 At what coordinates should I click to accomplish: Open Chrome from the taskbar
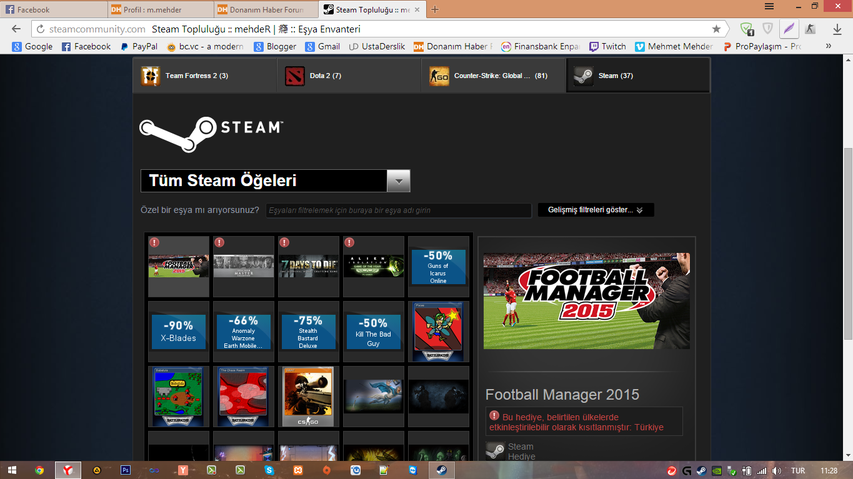point(40,470)
